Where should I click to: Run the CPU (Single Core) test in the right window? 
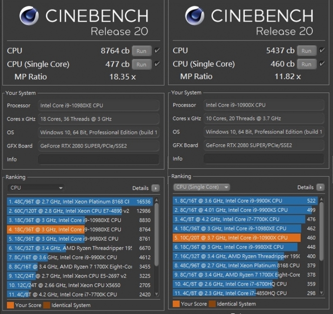tap(307, 64)
